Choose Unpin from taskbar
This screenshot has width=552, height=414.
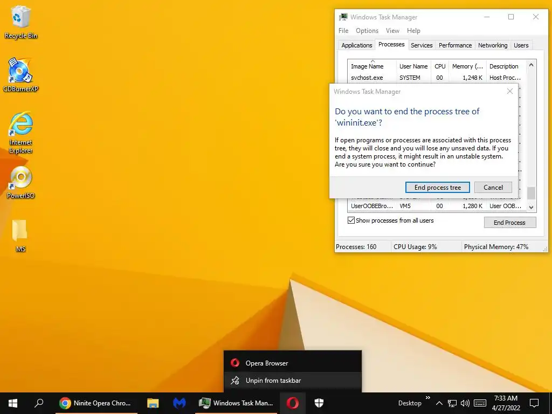tap(293, 381)
